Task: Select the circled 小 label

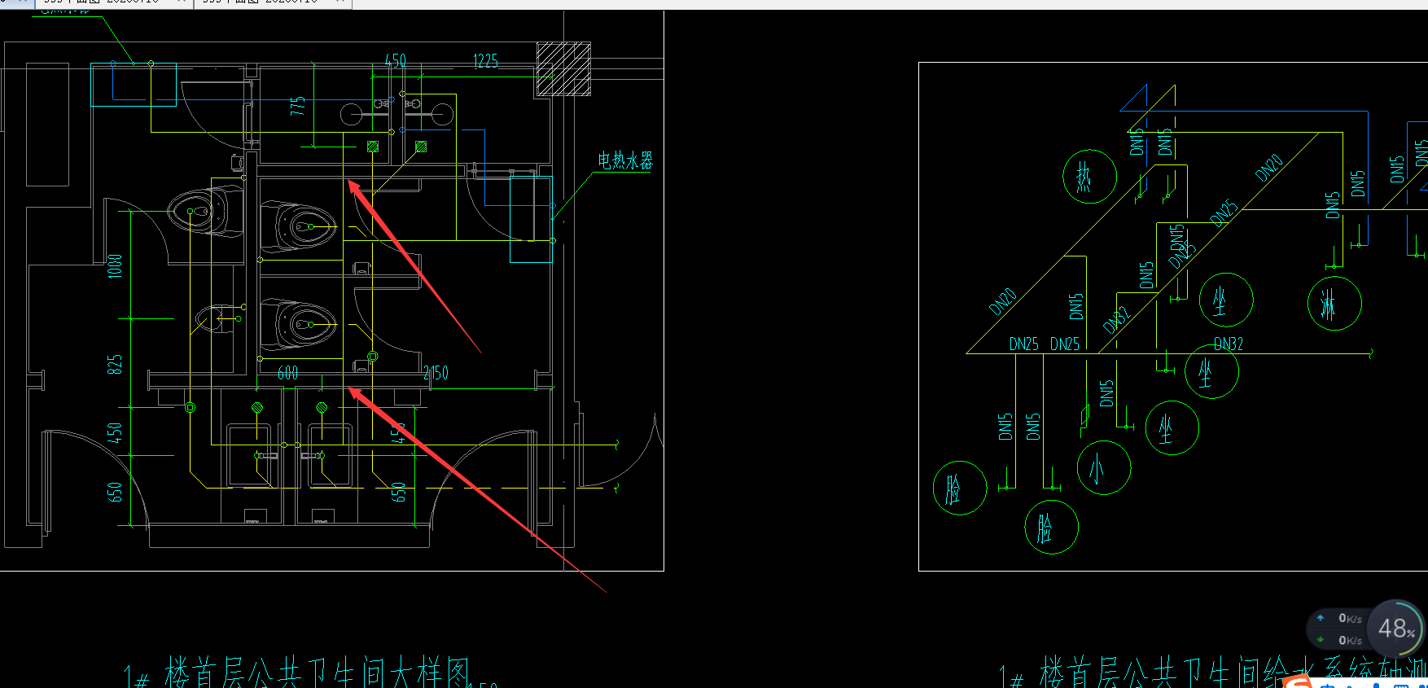Action: [x=1103, y=467]
